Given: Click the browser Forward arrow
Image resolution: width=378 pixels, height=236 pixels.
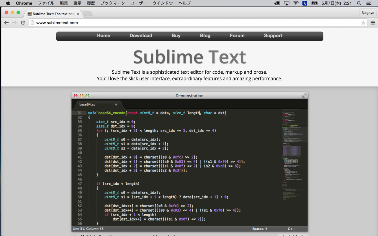Looking at the screenshot, I should pyautogui.click(x=14, y=22).
